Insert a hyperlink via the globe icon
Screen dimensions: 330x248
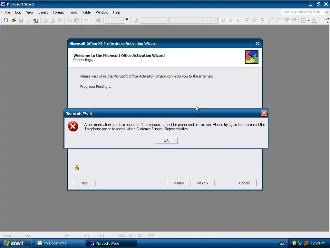[x=99, y=20]
